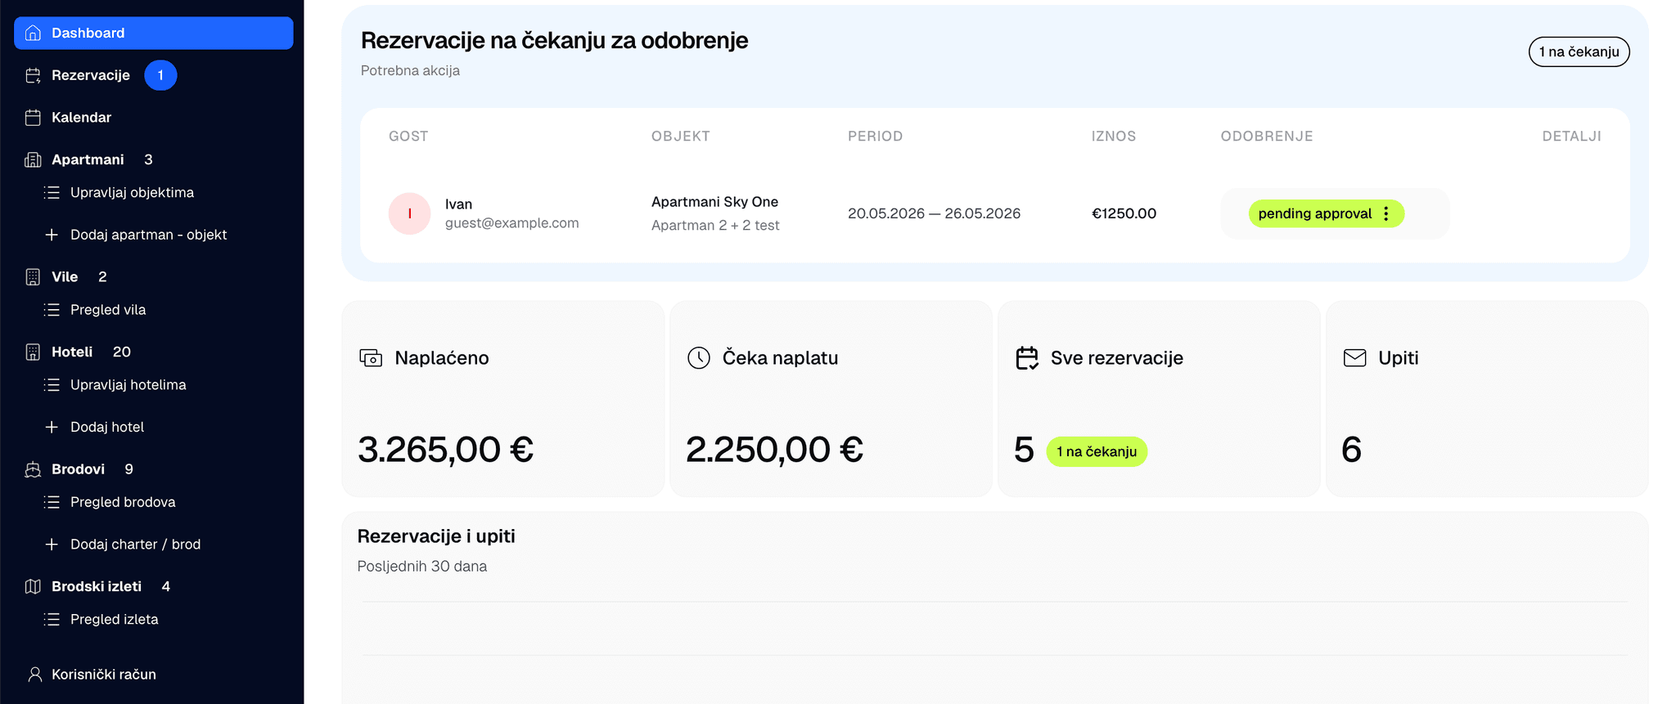Image resolution: width=1676 pixels, height=704 pixels.
Task: Open the Čeka naplatu 2.250,00 € card
Action: click(x=831, y=399)
